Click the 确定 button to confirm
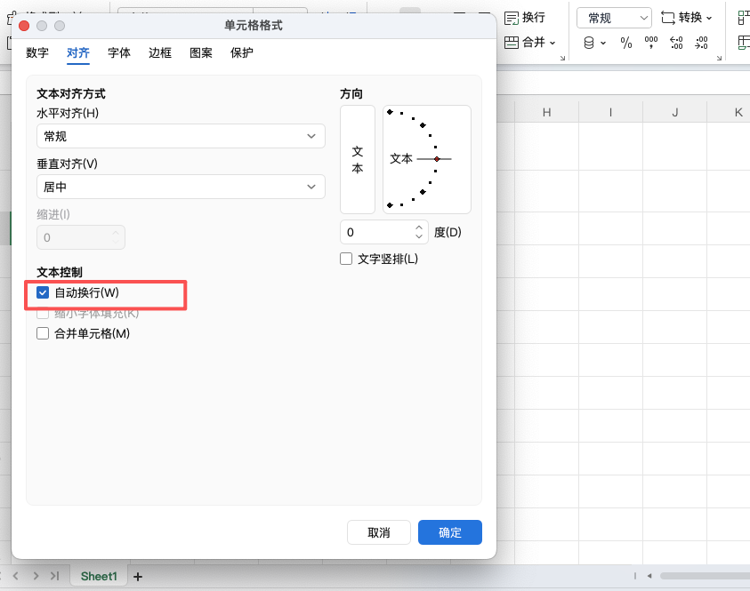The width and height of the screenshot is (750, 591). click(449, 532)
